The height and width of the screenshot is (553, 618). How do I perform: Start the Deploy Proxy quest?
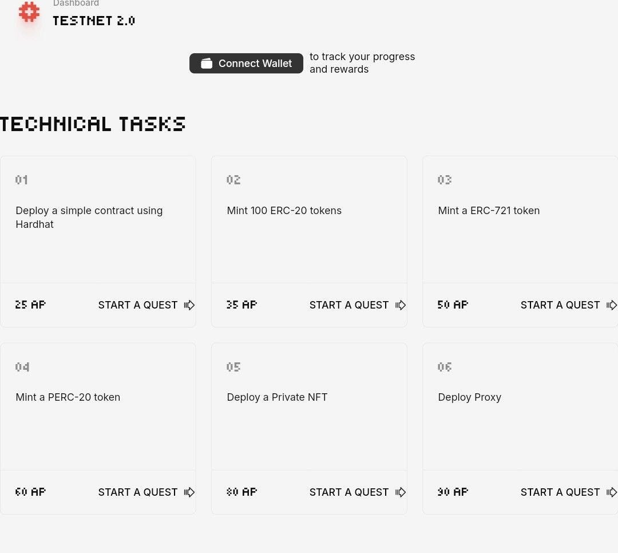point(560,492)
